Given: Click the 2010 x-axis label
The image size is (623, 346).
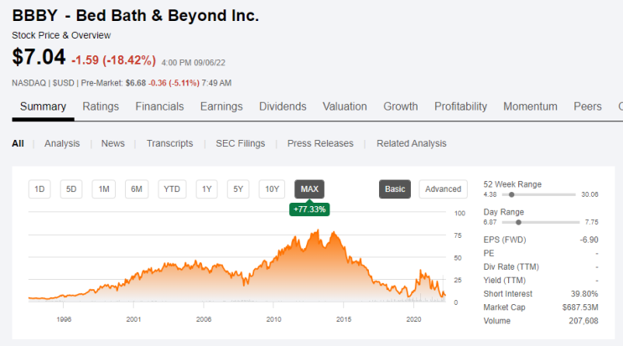Looking at the screenshot, I should click(273, 319).
